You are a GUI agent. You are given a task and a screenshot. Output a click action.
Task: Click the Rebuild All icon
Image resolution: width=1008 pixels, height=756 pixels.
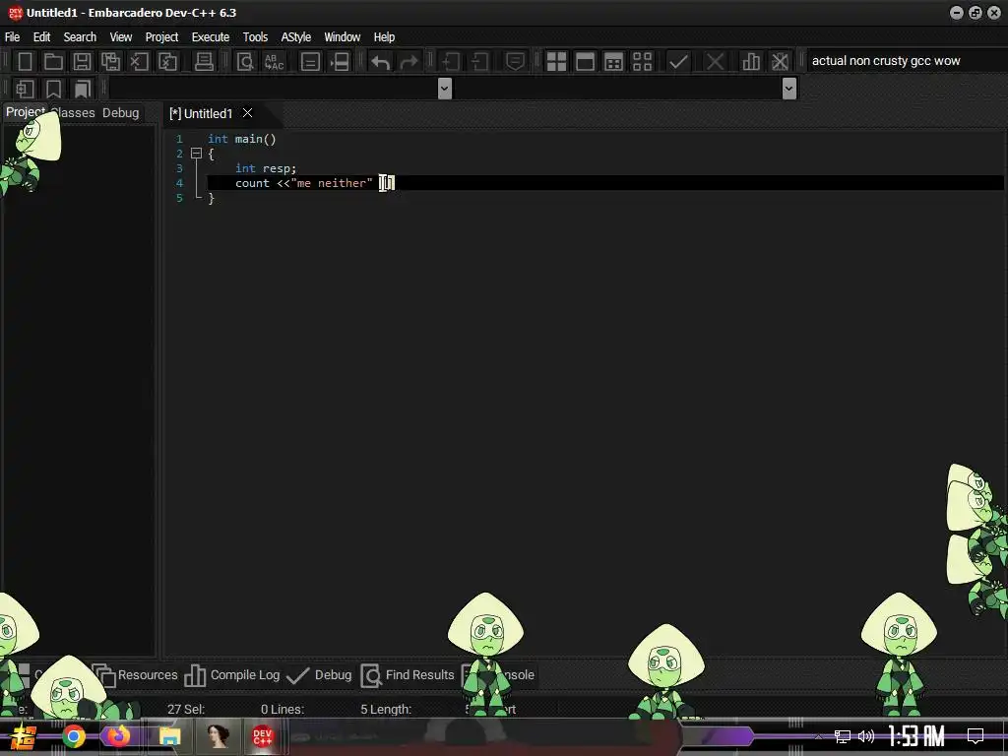pos(642,62)
